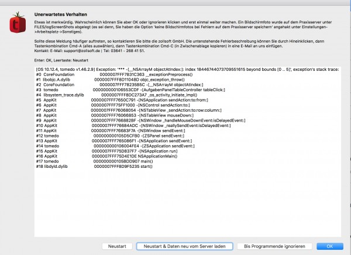This screenshot has width=351, height=255.
Task: Select stack line #12 tomedo ZSPanel sendEvent:
Action: (110, 136)
